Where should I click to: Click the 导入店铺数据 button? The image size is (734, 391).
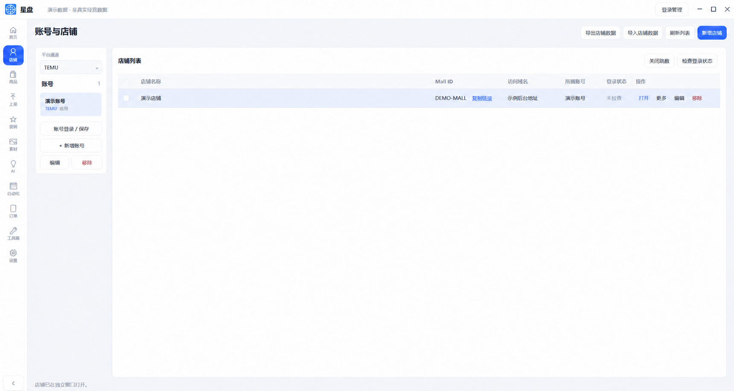(x=643, y=33)
